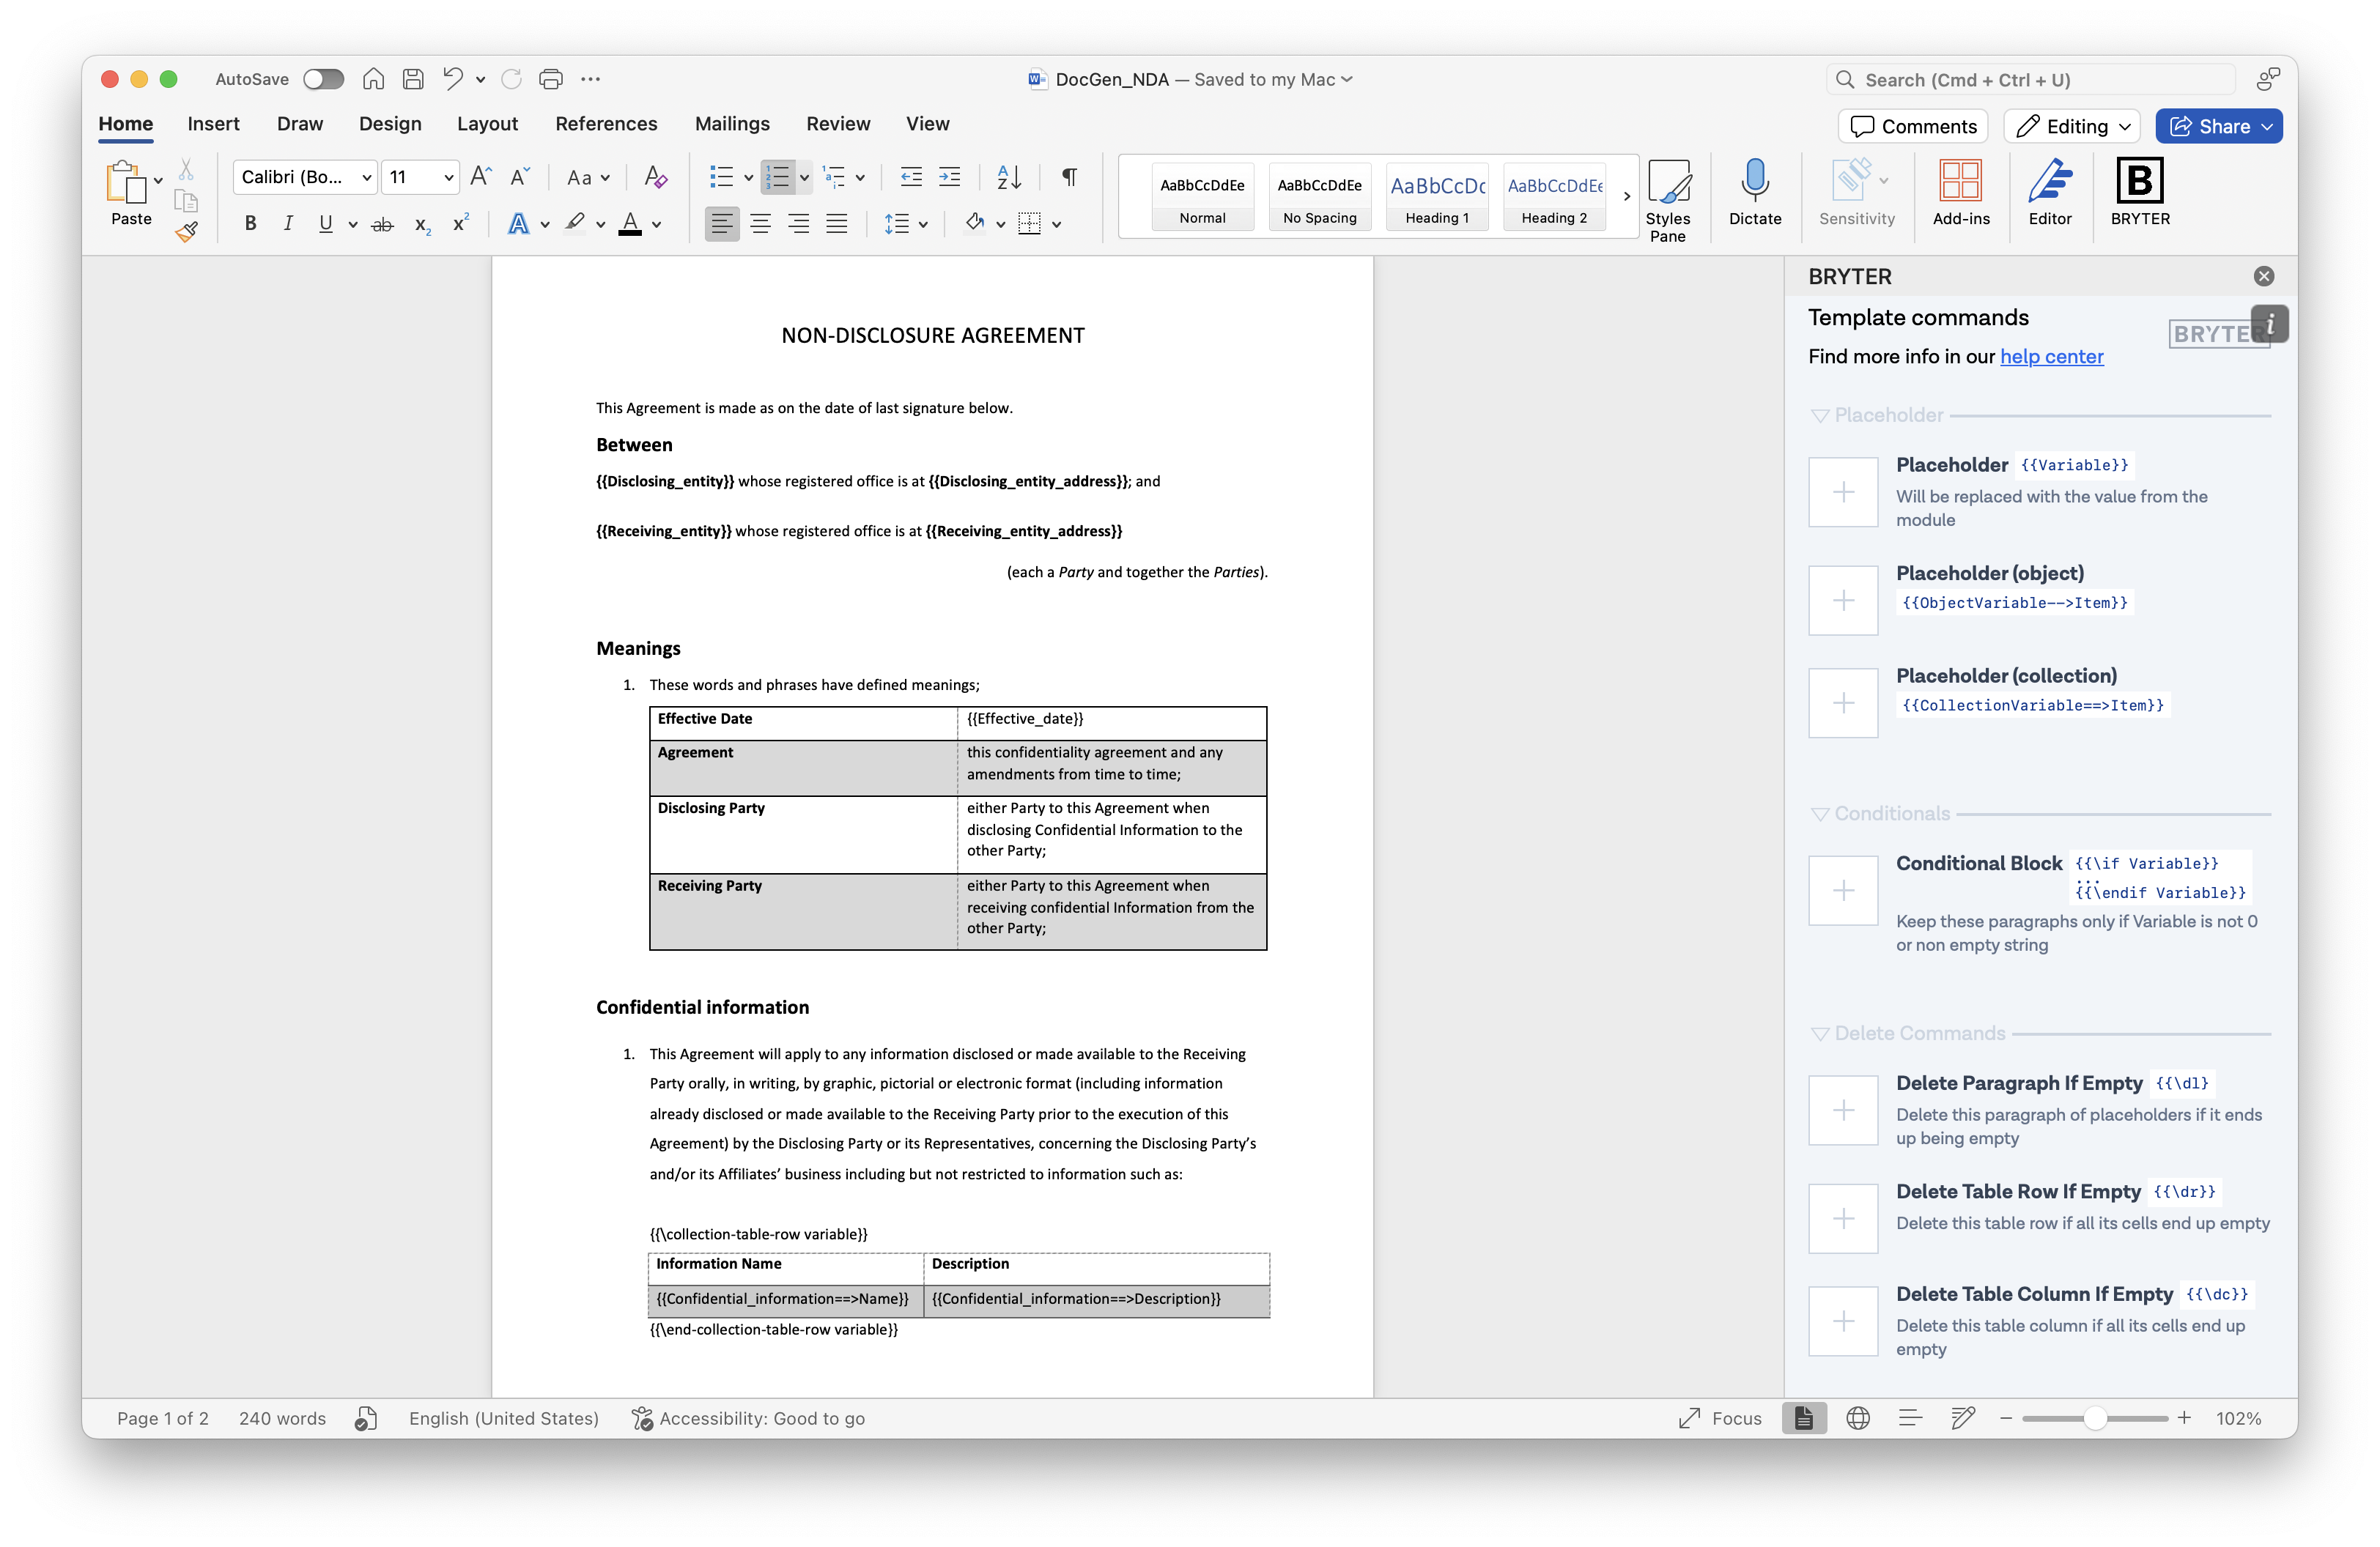Clear formatting with the eraser icon
Image resolution: width=2380 pixels, height=1547 pixels.
(x=655, y=177)
